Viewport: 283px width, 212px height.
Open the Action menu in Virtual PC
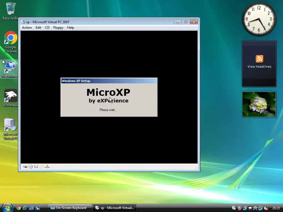(x=27, y=28)
